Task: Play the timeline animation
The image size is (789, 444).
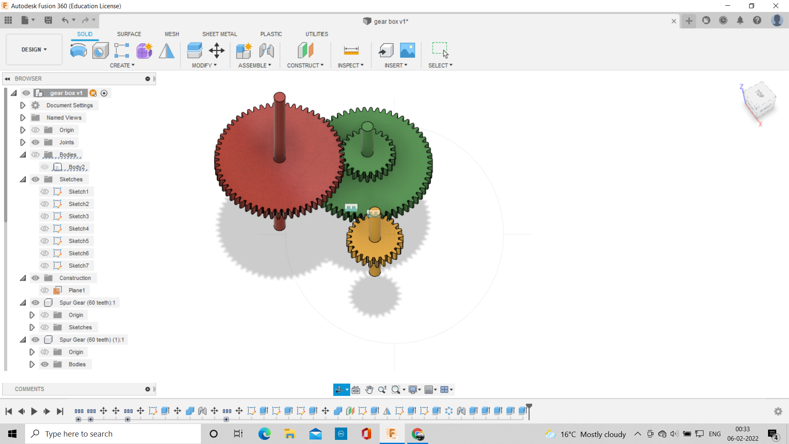Action: pos(34,411)
